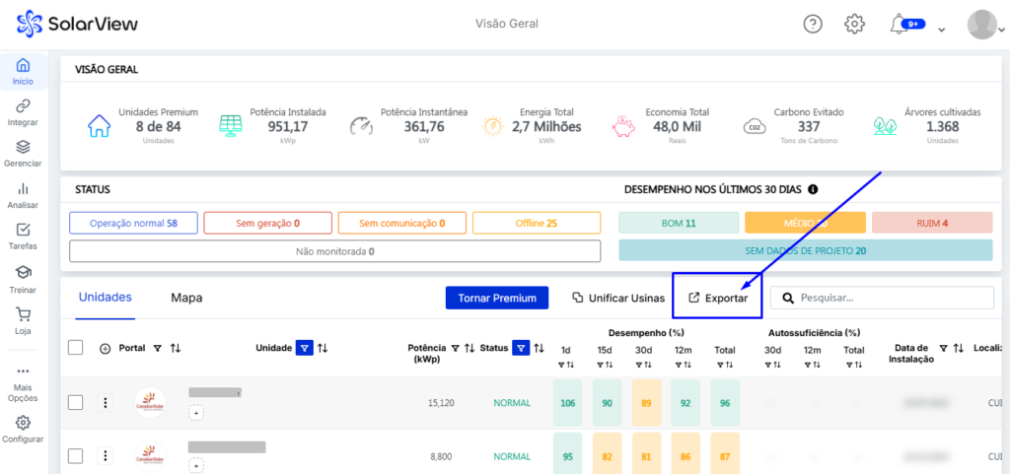Open the Loja shopping cart icon
The height and width of the screenshot is (474, 1010).
point(23,315)
